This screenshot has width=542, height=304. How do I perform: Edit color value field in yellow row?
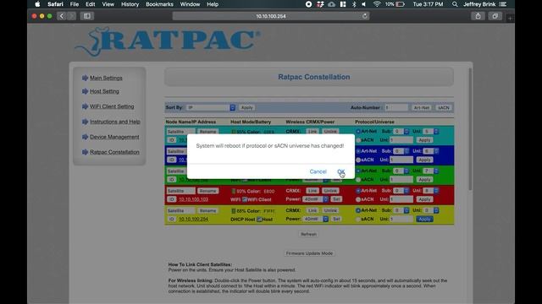pyautogui.click(x=269, y=211)
